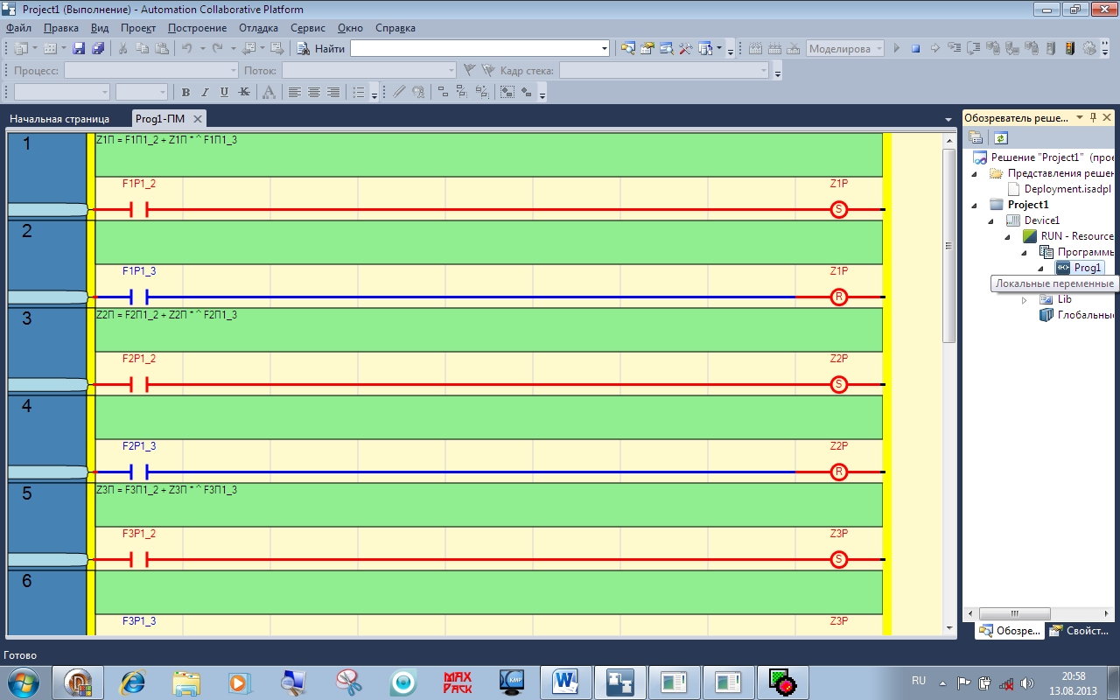Viewport: 1120px width, 700px height.
Task: Click the Paste clipboard icon
Action: pos(162,49)
